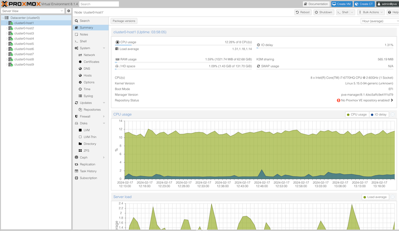
Task: Toggle CPU usage series in chart legend
Action: pyautogui.click(x=357, y=115)
